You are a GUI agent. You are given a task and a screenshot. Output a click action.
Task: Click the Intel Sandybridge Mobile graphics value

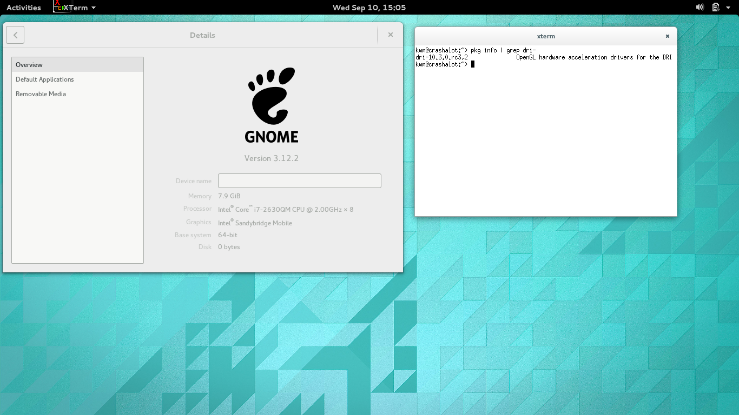click(255, 223)
